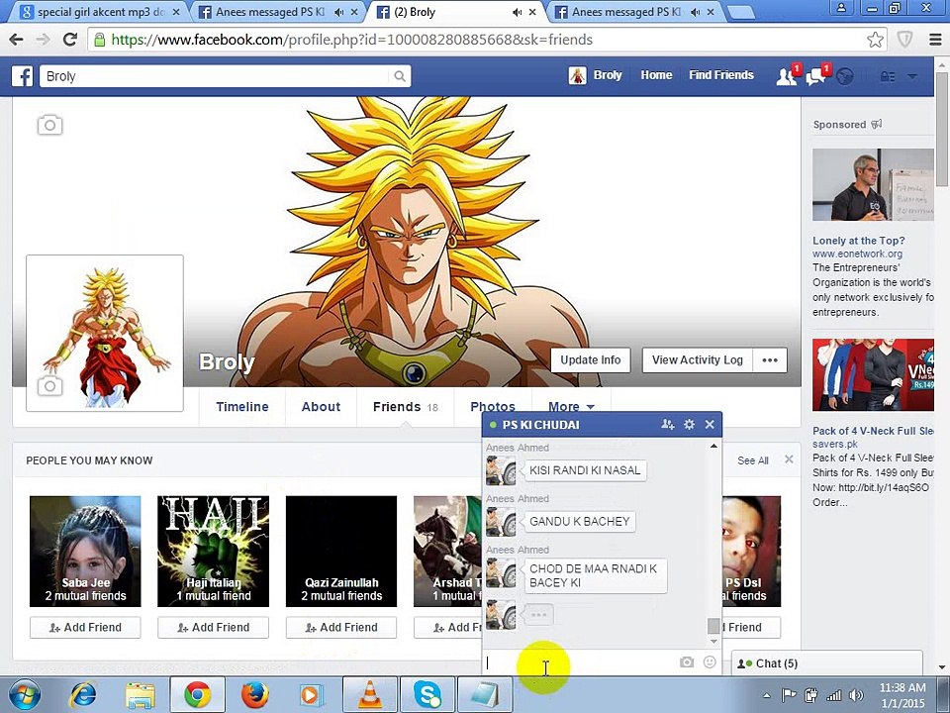Open About tab
Viewport: 950px width, 713px height.
tap(321, 407)
